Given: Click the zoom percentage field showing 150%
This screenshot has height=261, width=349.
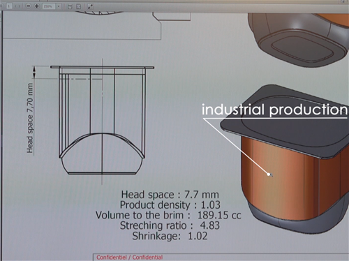Looking at the screenshot, I should (x=48, y=6).
